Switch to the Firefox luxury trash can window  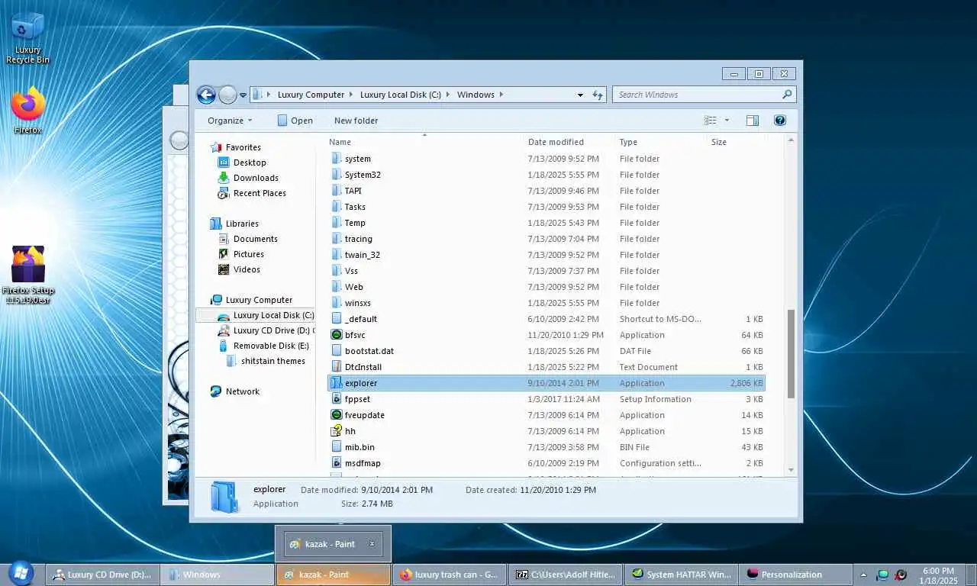pyautogui.click(x=450, y=575)
